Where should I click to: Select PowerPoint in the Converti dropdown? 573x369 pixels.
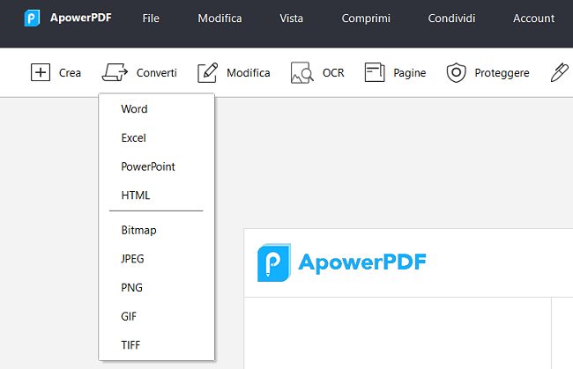tap(148, 166)
